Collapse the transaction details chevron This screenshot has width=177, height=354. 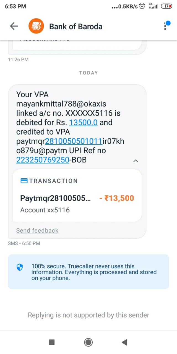pyautogui.click(x=136, y=161)
